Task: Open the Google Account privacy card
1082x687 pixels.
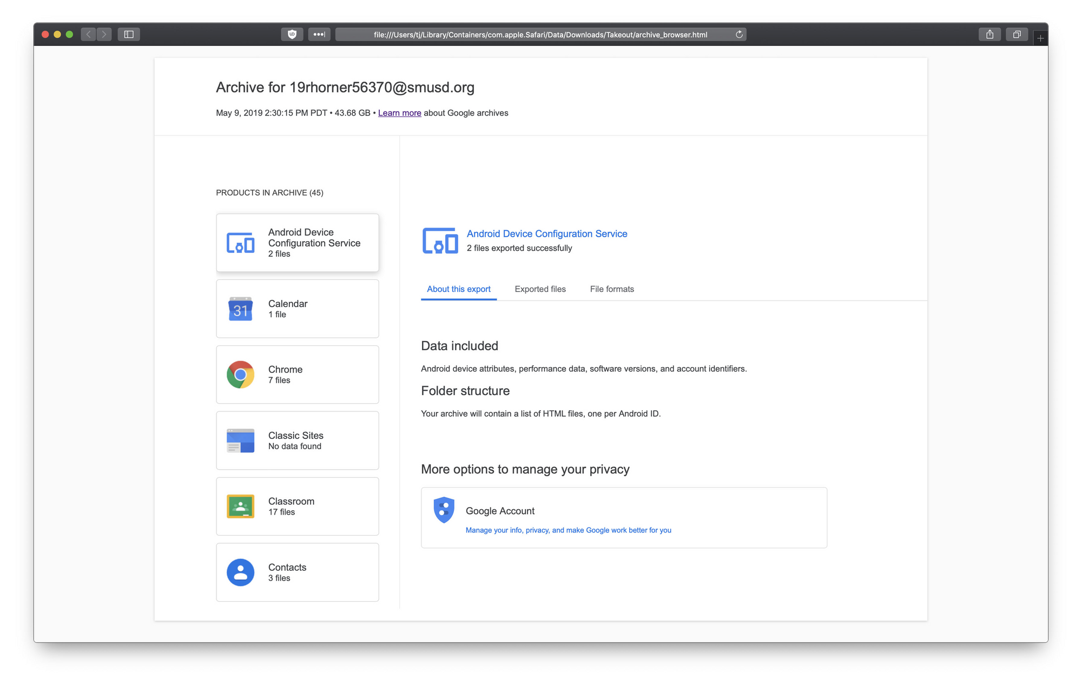Action: [x=624, y=518]
